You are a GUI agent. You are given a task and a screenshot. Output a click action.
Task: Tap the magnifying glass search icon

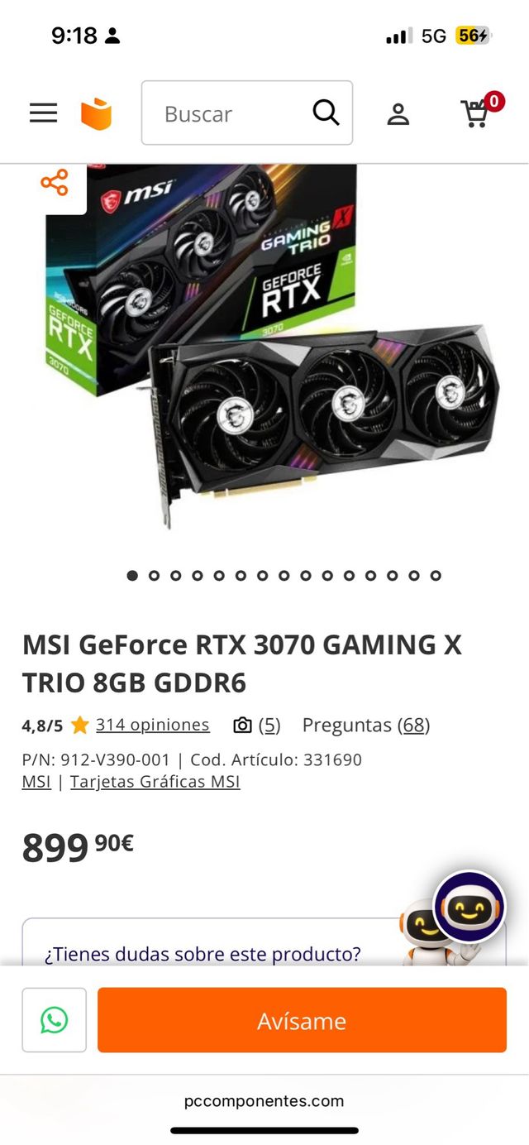[x=326, y=113]
